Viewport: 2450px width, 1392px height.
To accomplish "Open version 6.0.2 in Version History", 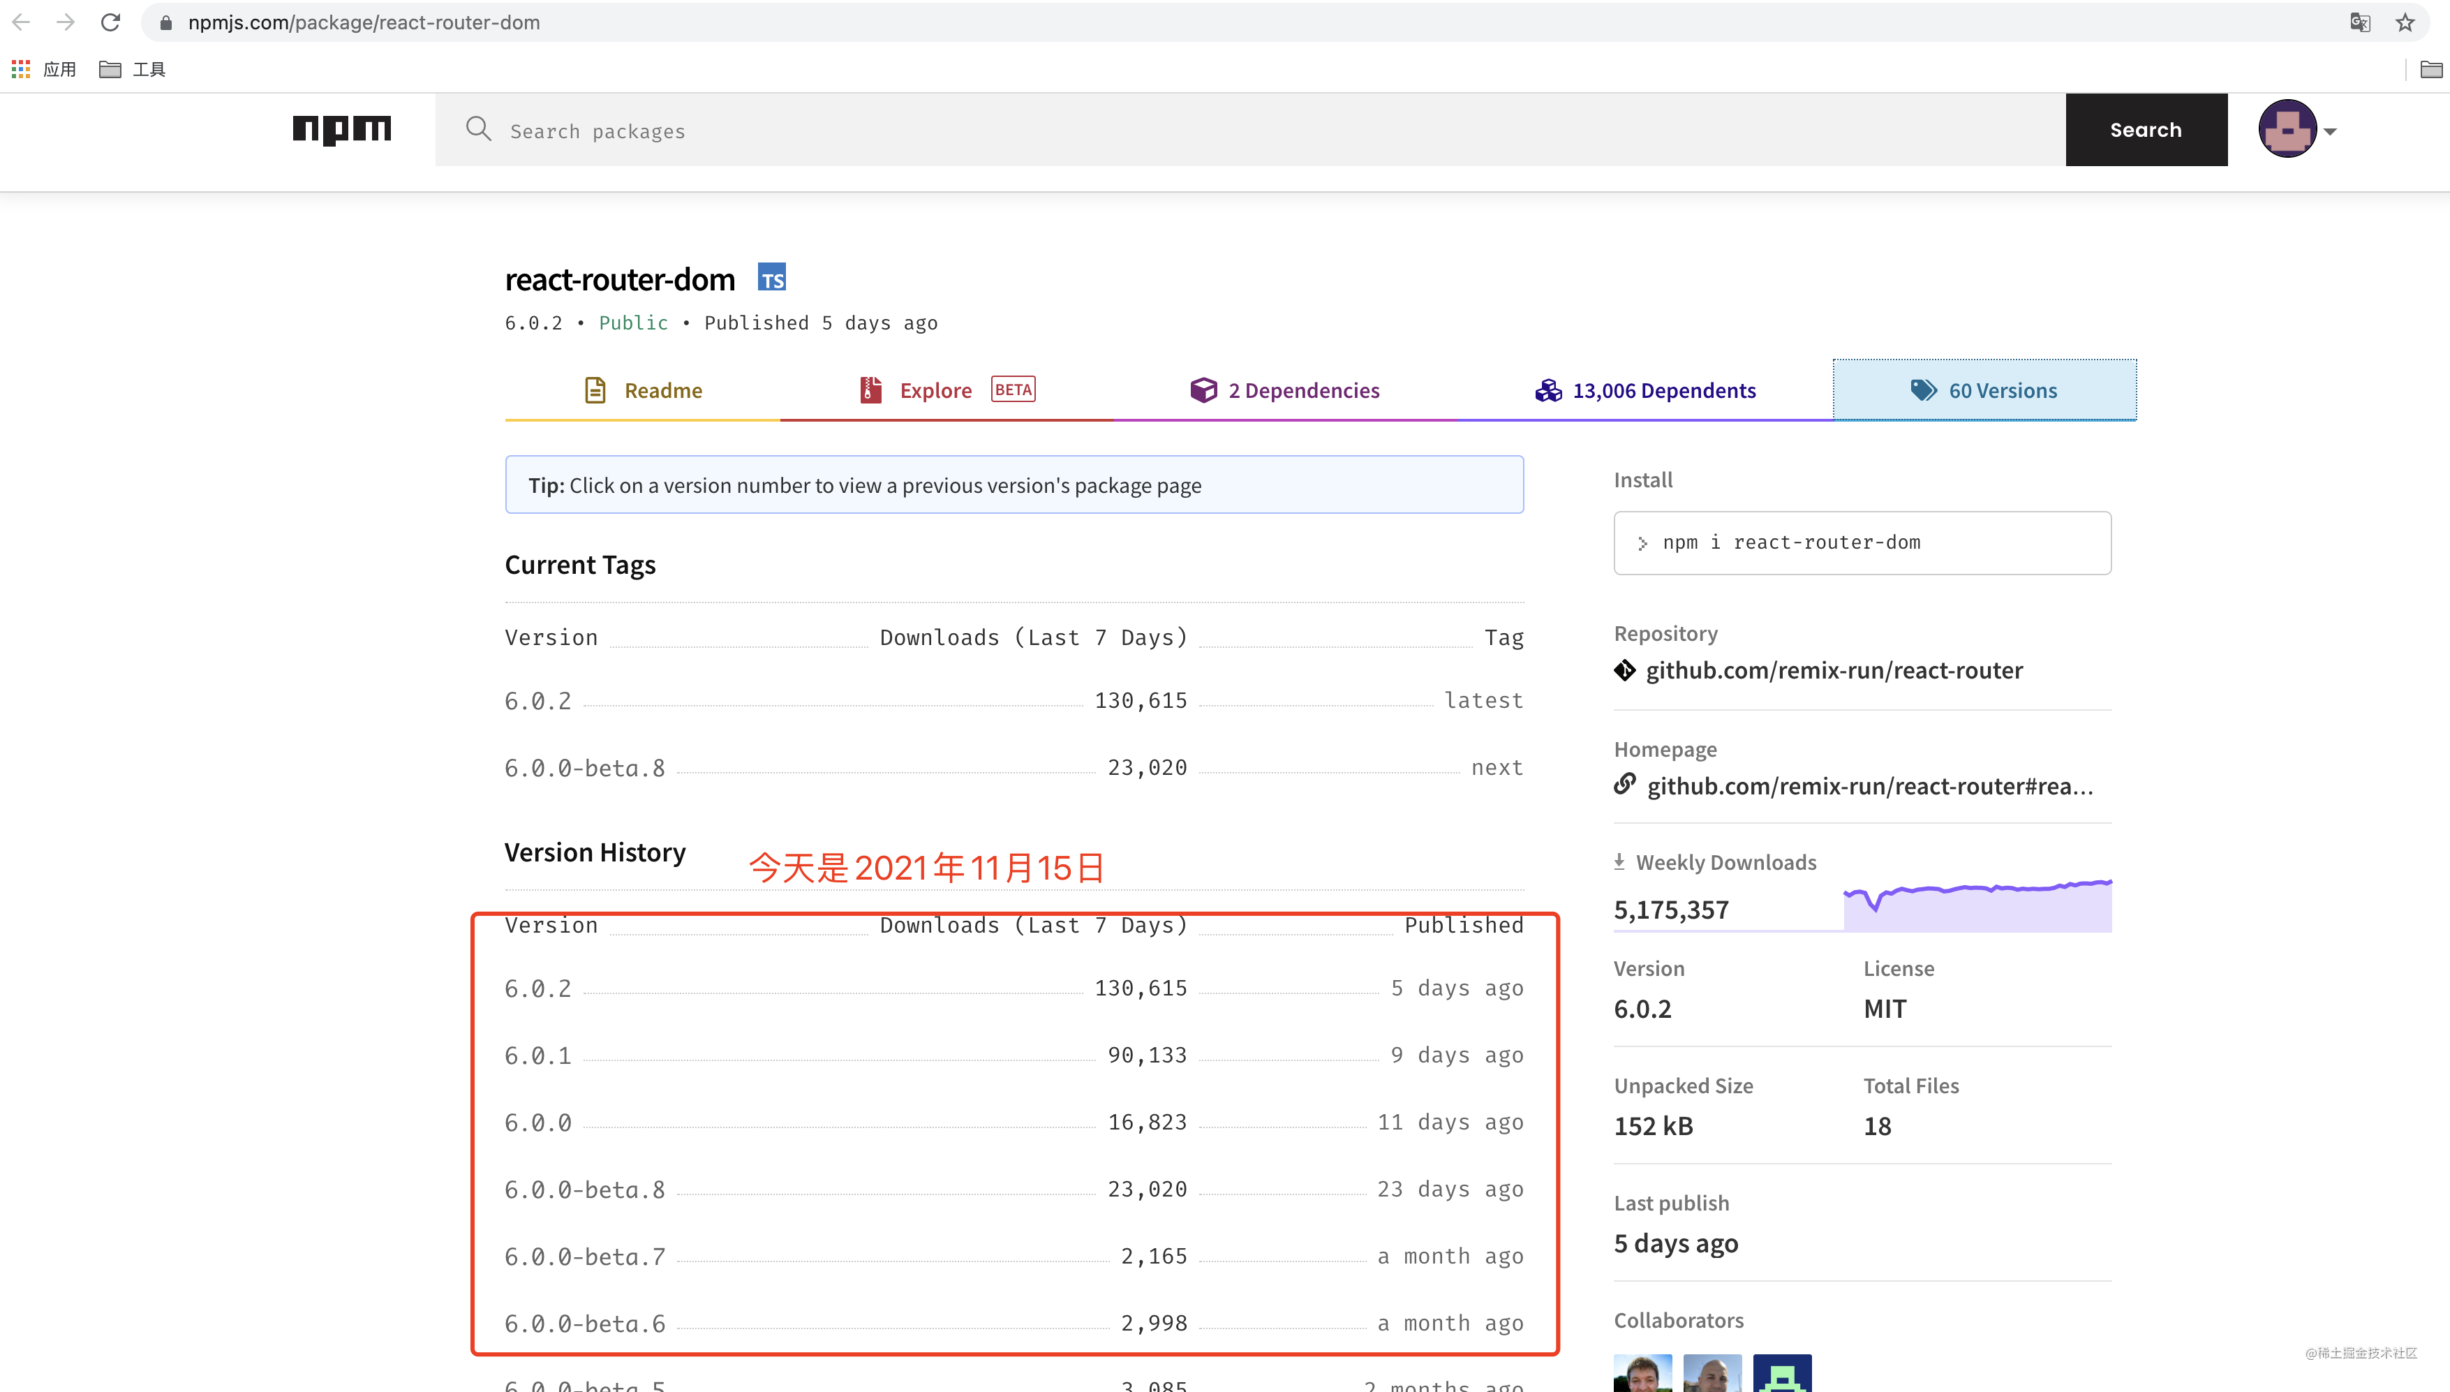I will (x=538, y=989).
